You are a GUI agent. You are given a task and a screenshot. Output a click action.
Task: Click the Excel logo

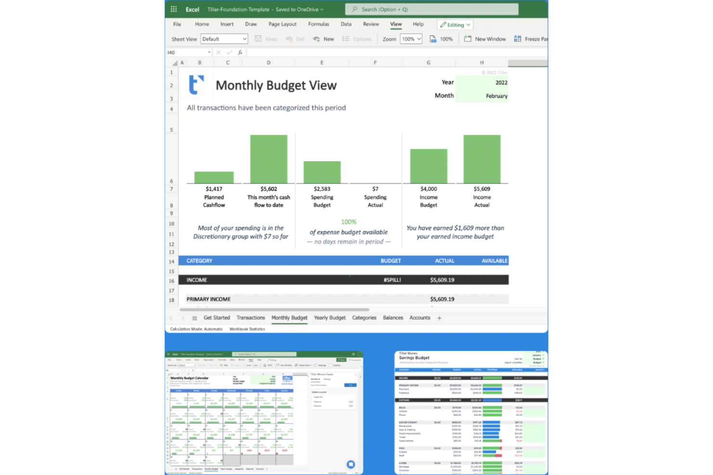tap(192, 9)
